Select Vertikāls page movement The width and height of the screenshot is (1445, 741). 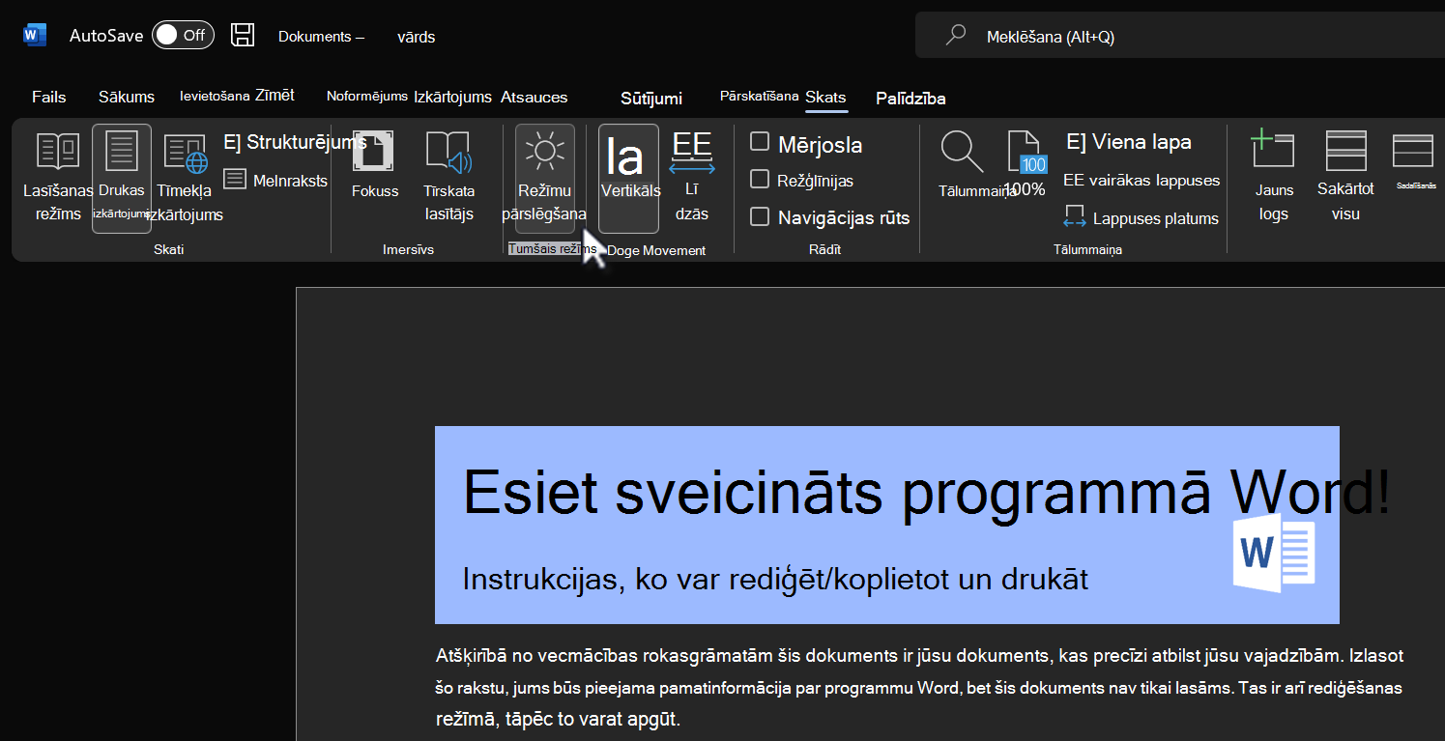coord(629,179)
